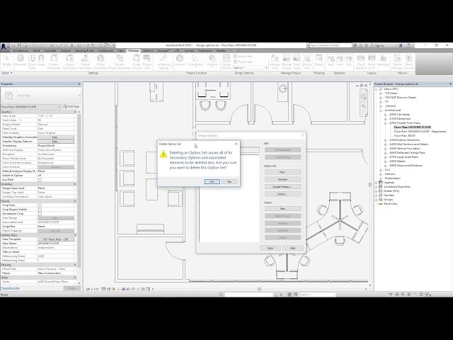Open Additional Settings dropdown
The height and width of the screenshot is (340, 453).
click(x=164, y=62)
